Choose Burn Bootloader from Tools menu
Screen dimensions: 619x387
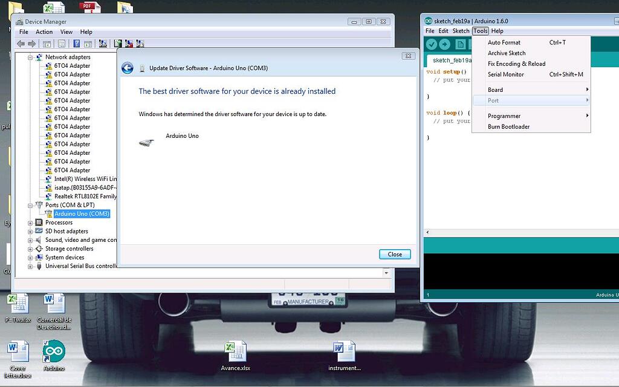pos(531,126)
